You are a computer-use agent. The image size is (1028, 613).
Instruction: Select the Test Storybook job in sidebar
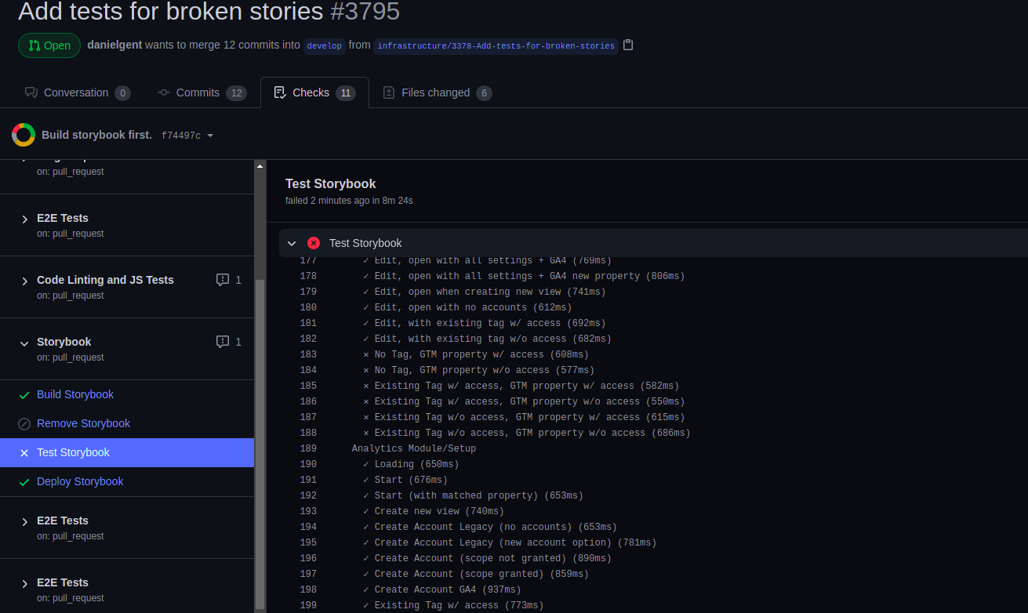tap(127, 452)
